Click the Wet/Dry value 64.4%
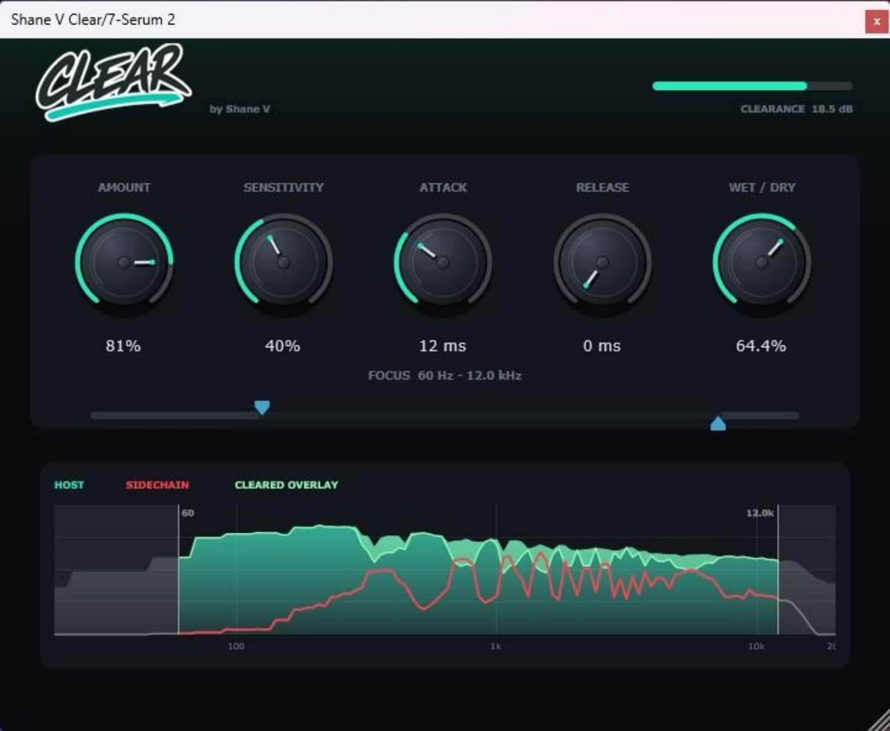 pyautogui.click(x=761, y=346)
